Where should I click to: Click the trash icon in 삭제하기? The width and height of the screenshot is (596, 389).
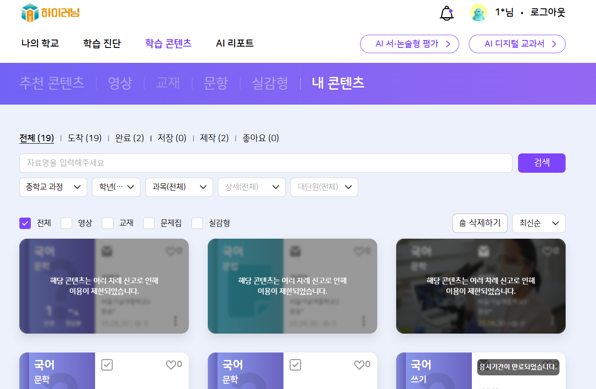click(x=463, y=223)
